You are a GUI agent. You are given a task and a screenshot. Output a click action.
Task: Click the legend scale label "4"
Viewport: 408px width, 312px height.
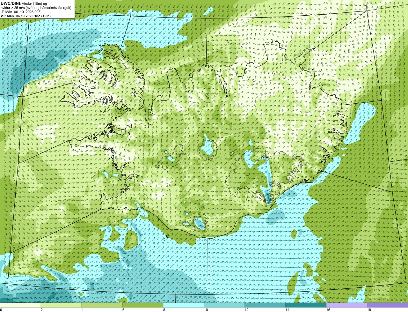(x=83, y=310)
